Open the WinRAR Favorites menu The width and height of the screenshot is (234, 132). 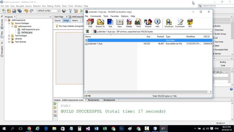(x=114, y=16)
